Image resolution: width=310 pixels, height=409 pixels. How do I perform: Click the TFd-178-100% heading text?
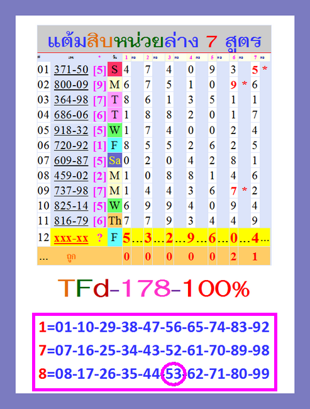point(154,288)
